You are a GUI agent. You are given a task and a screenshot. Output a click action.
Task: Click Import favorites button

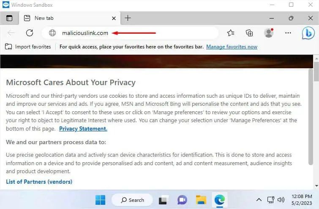28,47
